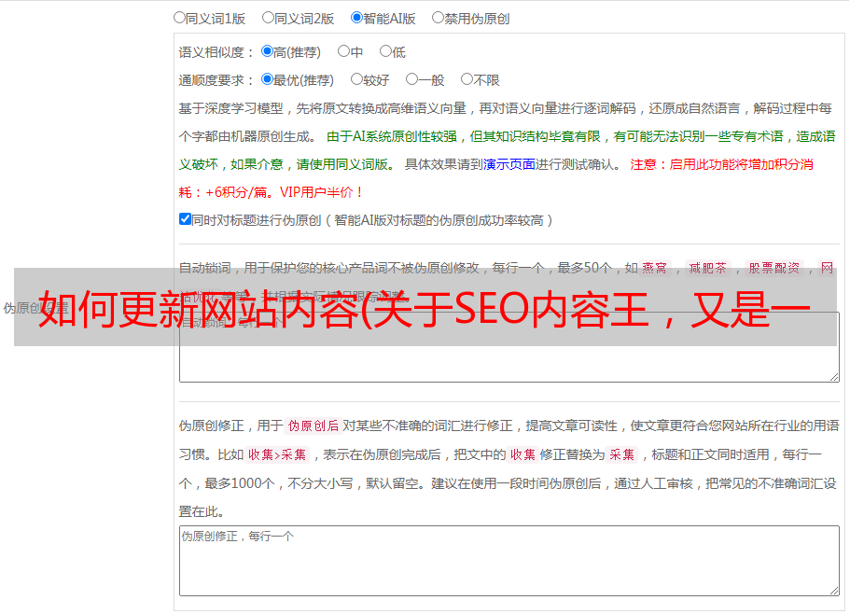This screenshot has height=614, width=850.
Task: Uncheck 同时对标题进行伪原创 checkbox
Action: click(185, 219)
